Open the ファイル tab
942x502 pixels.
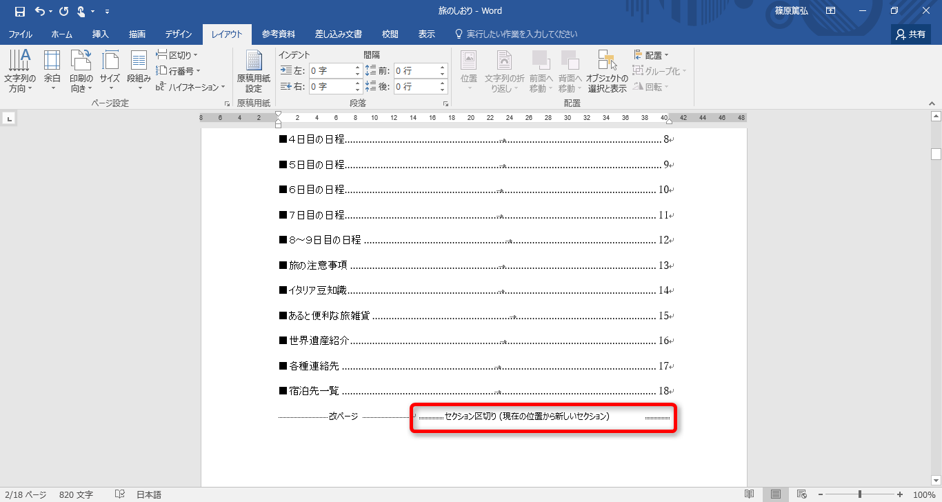tap(21, 34)
